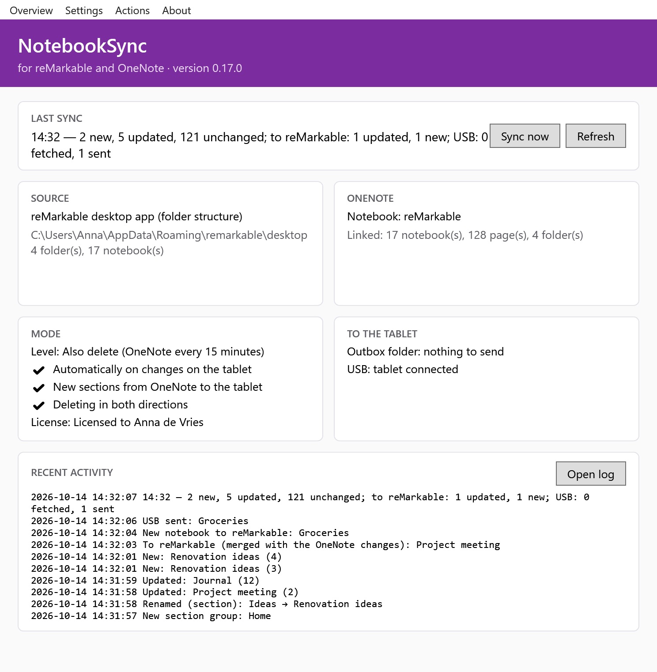The height and width of the screenshot is (672, 657).
Task: Click checkmark beside New sections from OneNote
Action: 39,388
